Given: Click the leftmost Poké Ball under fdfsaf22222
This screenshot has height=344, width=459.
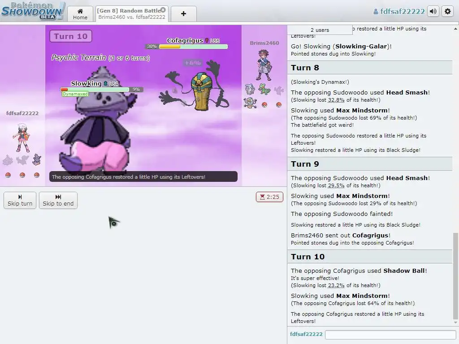Looking at the screenshot, I should point(8,175).
